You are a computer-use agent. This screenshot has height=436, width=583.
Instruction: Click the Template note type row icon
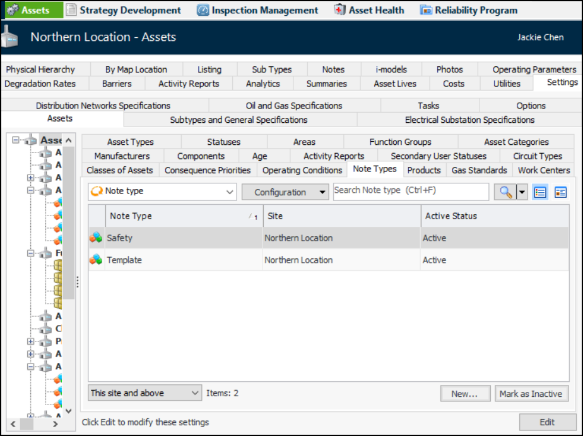coord(96,260)
